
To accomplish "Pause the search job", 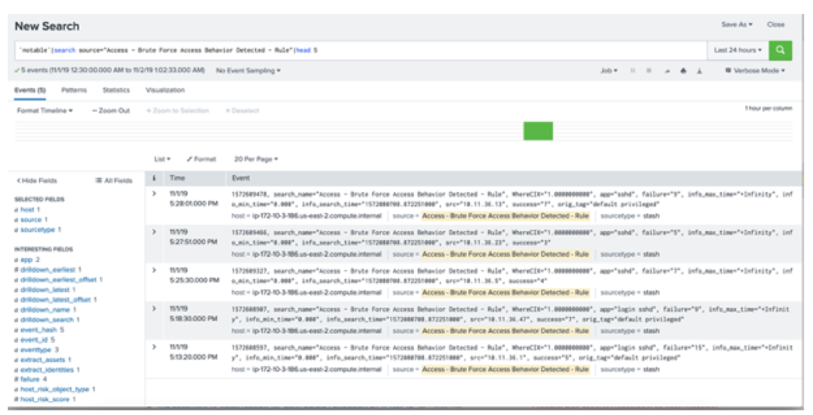I will coord(633,71).
